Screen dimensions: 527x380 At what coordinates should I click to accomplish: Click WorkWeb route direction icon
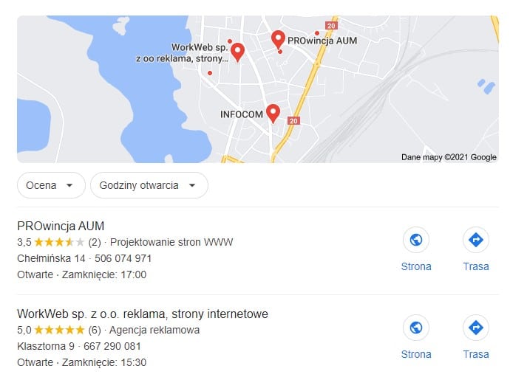coord(475,328)
